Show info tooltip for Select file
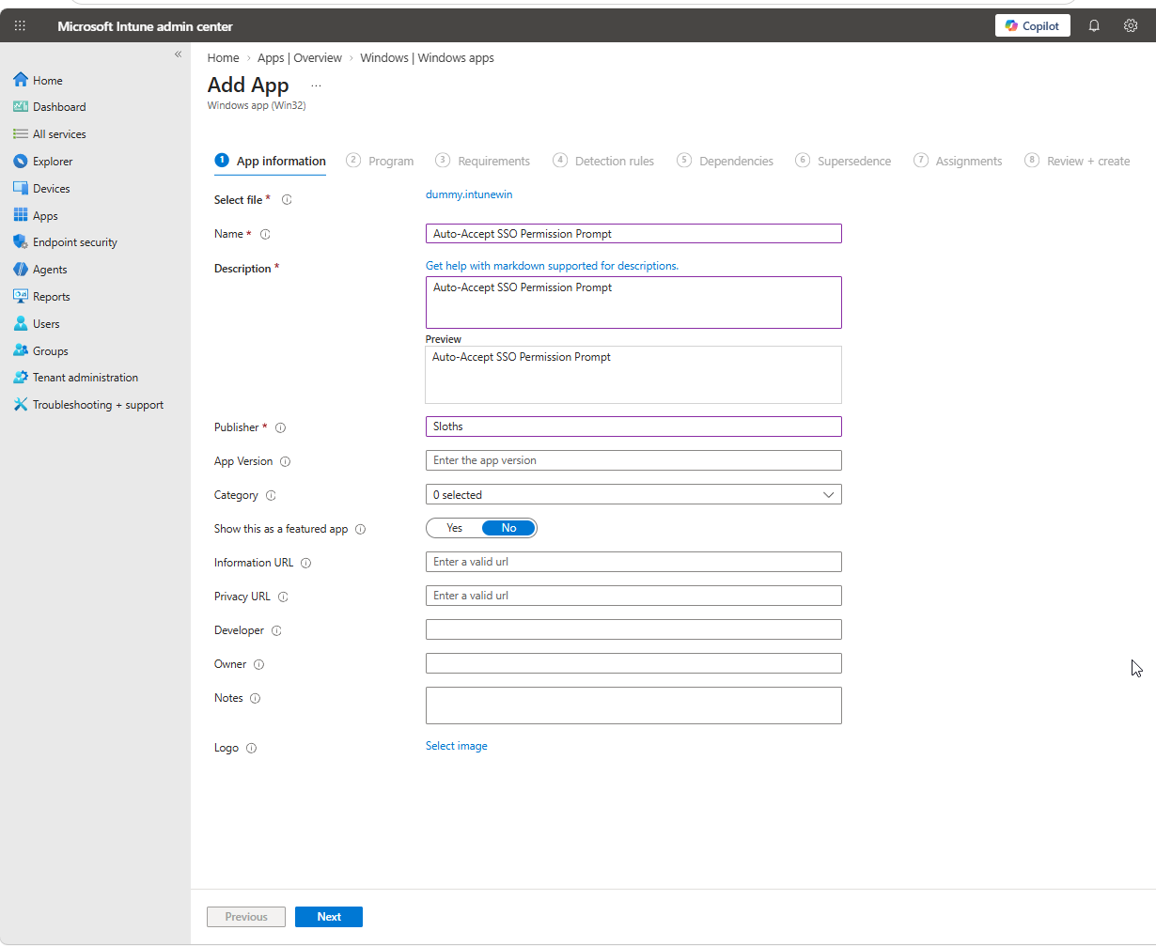Screen dimensions: 1156x946 tap(287, 200)
